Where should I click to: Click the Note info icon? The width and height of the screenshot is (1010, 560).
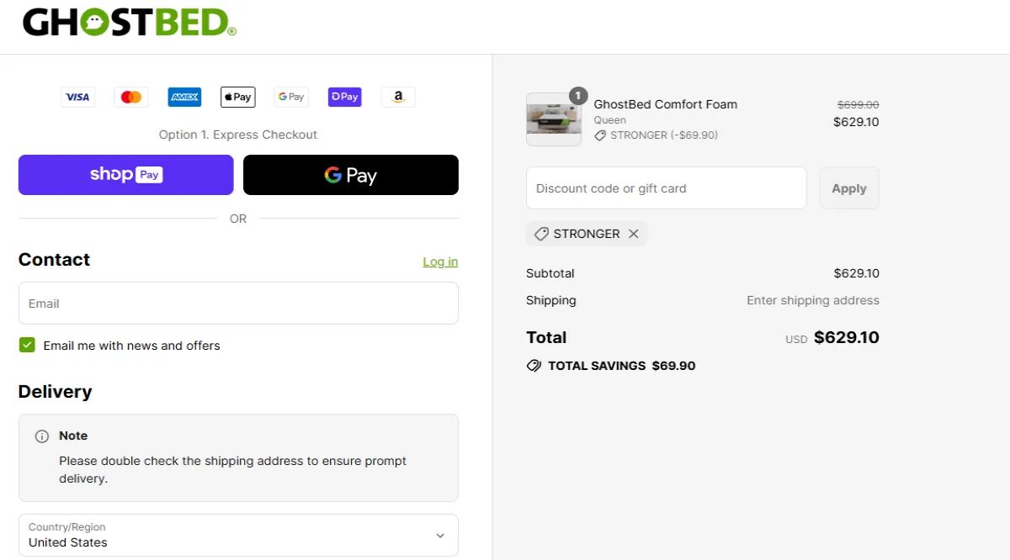coord(42,436)
